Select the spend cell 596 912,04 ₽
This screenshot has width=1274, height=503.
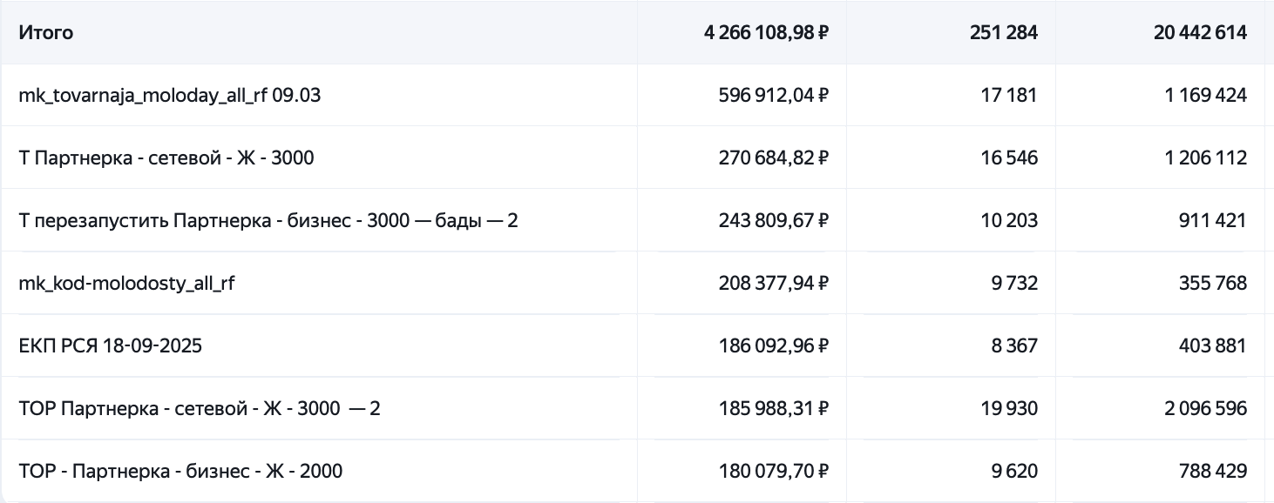point(773,95)
